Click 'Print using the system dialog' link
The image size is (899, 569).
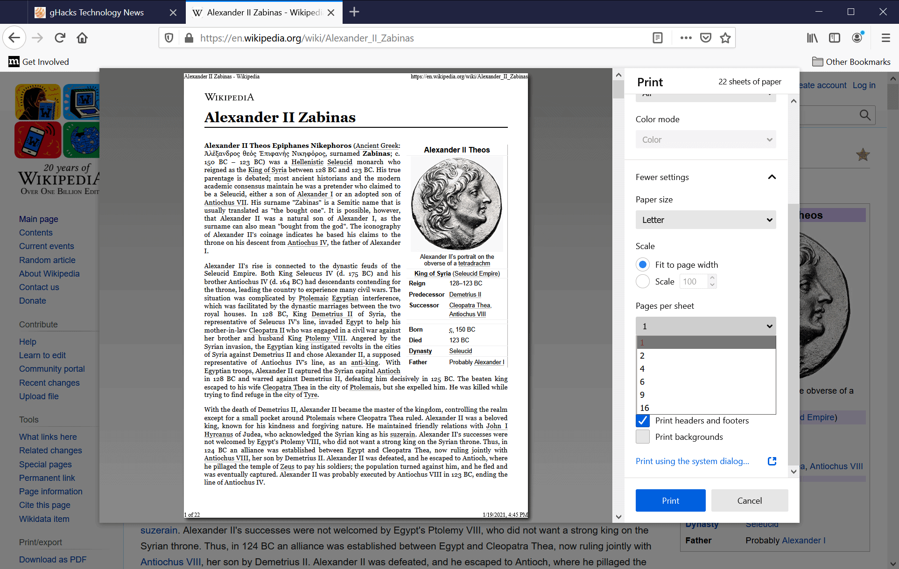(693, 460)
